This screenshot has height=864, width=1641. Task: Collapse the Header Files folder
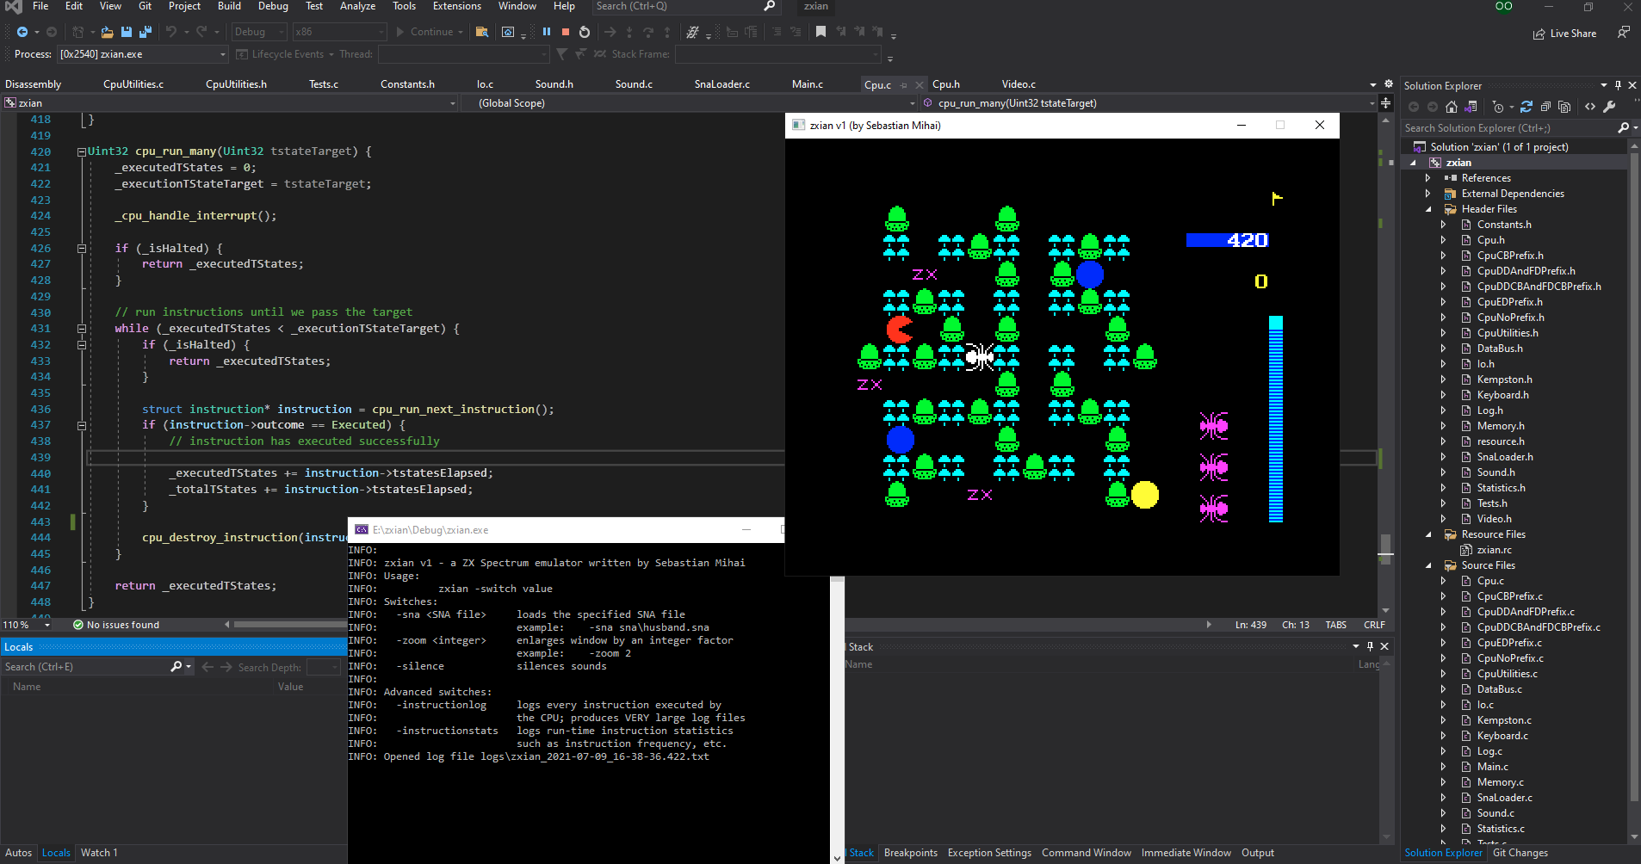1428,209
